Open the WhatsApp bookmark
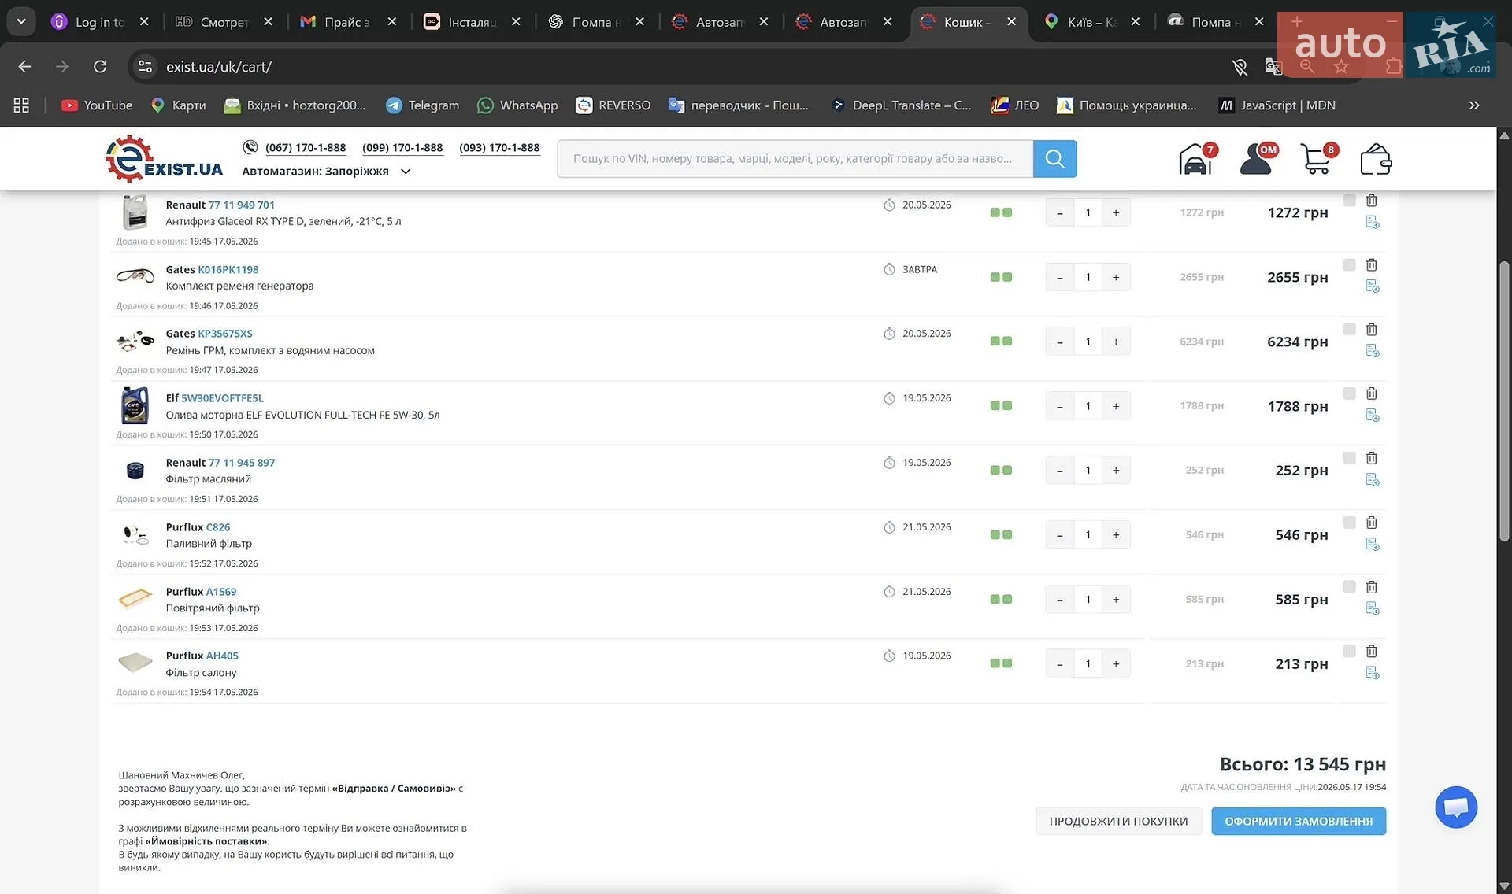This screenshot has height=894, width=1512. click(x=517, y=105)
